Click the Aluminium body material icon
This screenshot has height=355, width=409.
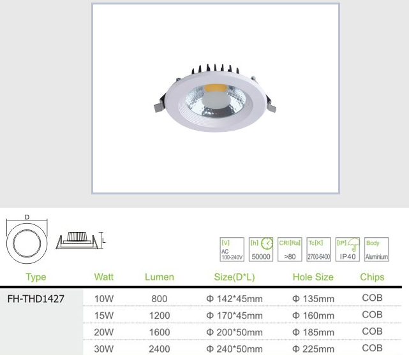click(x=373, y=249)
